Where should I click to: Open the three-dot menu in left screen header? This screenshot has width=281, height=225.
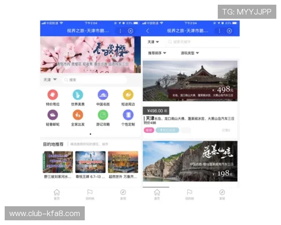pyautogui.click(x=120, y=31)
